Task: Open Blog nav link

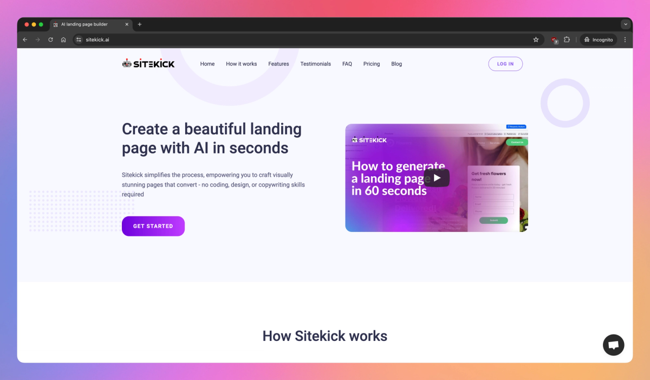Action: pos(396,64)
